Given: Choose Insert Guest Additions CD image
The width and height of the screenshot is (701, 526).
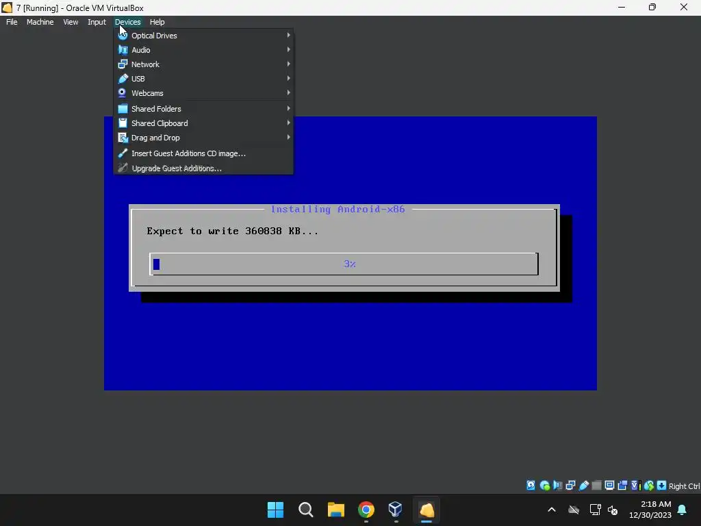Looking at the screenshot, I should 204,153.
